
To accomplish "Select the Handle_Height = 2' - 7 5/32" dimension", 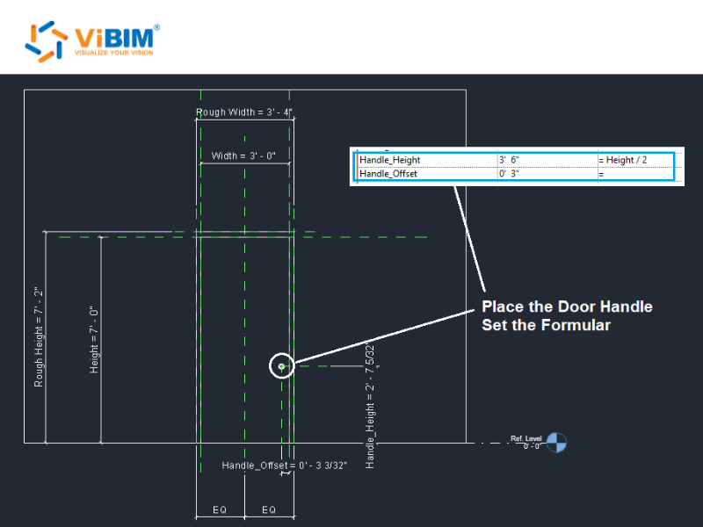I will click(370, 406).
